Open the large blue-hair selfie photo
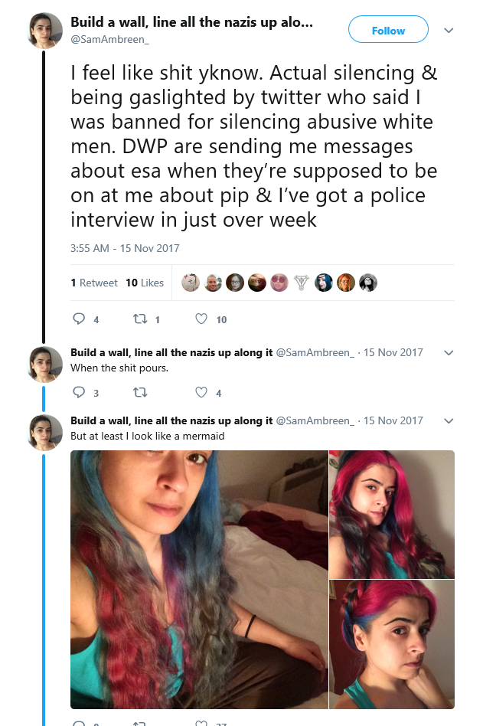The height and width of the screenshot is (726, 483). 199,580
